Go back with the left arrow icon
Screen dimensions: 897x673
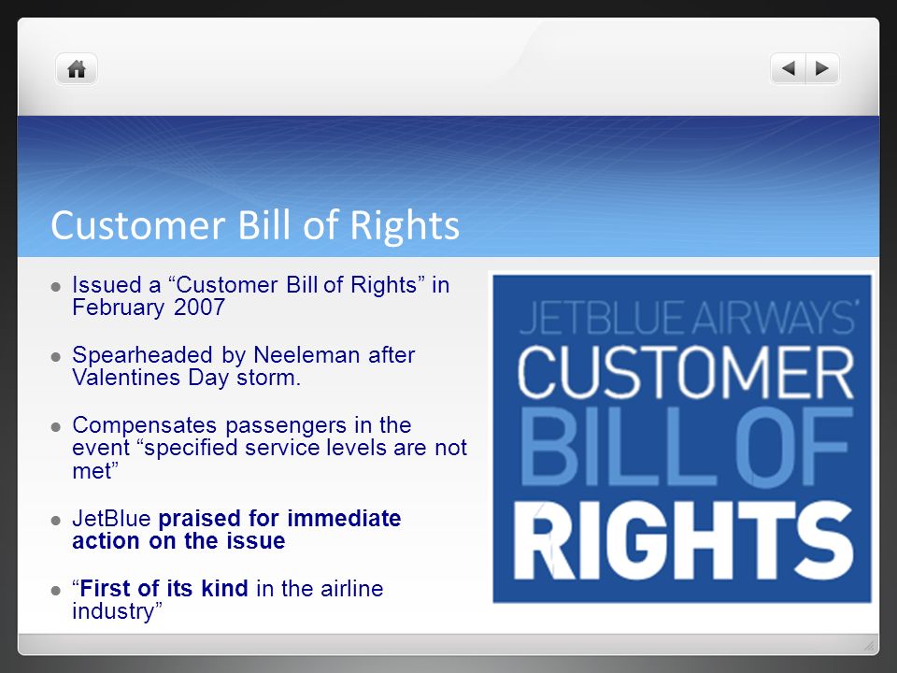[789, 68]
